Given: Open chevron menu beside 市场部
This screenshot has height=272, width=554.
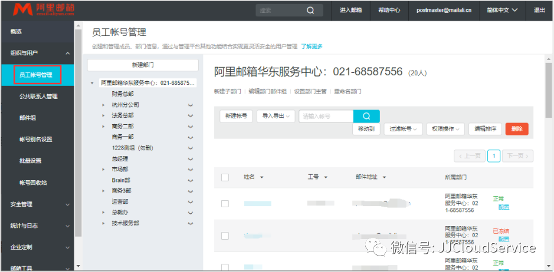Looking at the screenshot, I should click(191, 170).
